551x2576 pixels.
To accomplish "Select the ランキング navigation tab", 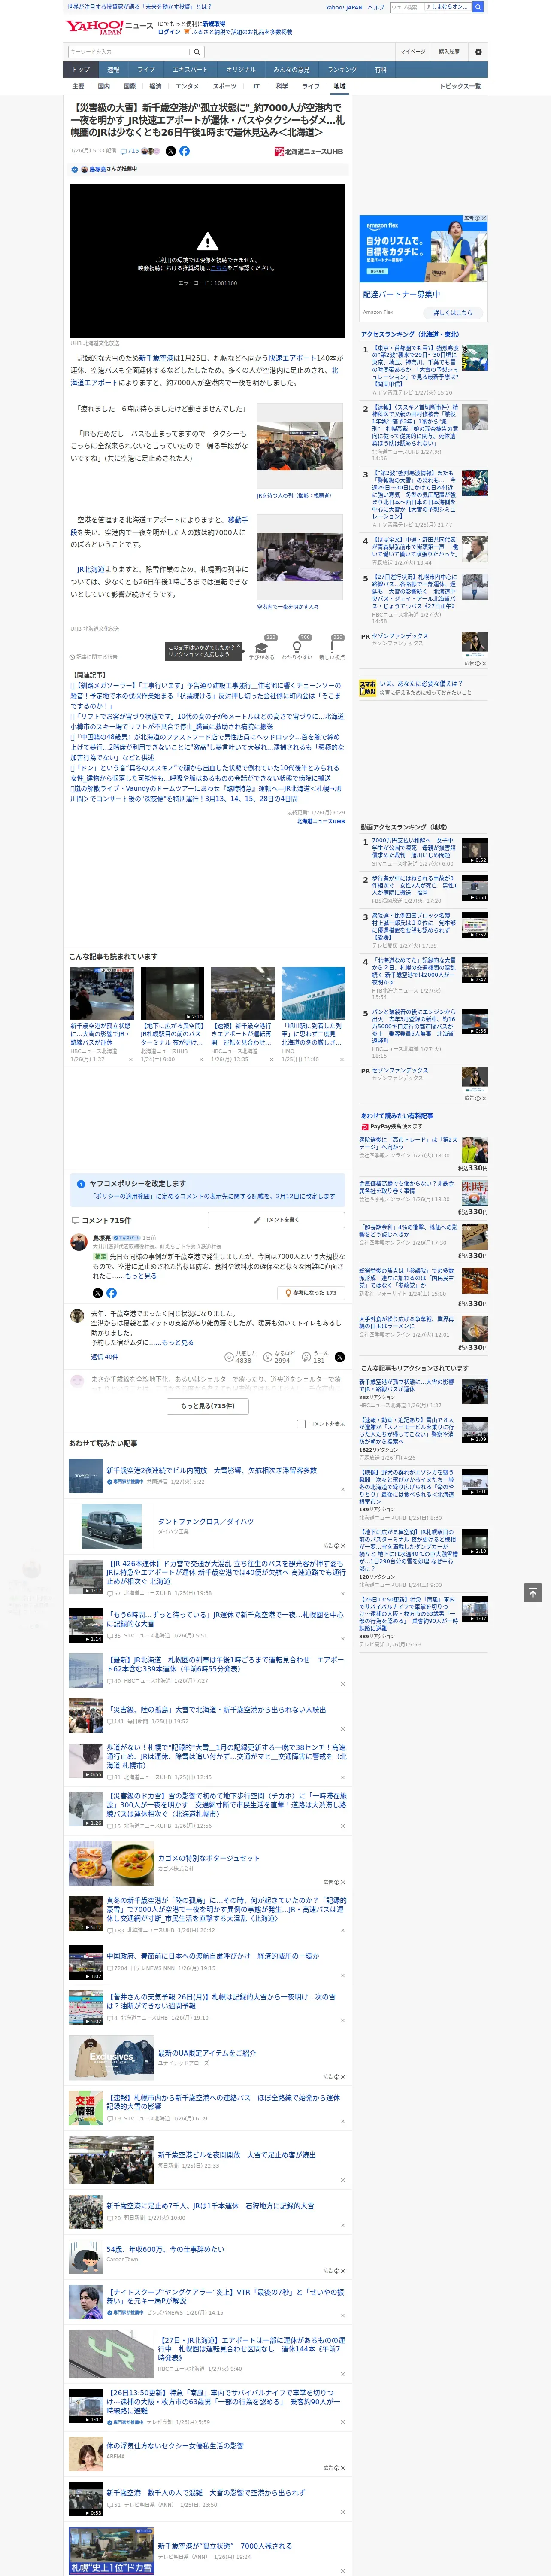I will (x=342, y=70).
